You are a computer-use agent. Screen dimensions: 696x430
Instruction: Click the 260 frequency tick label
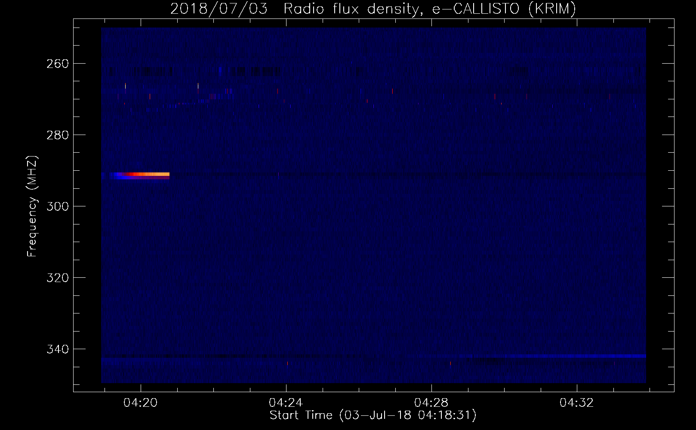pyautogui.click(x=58, y=64)
